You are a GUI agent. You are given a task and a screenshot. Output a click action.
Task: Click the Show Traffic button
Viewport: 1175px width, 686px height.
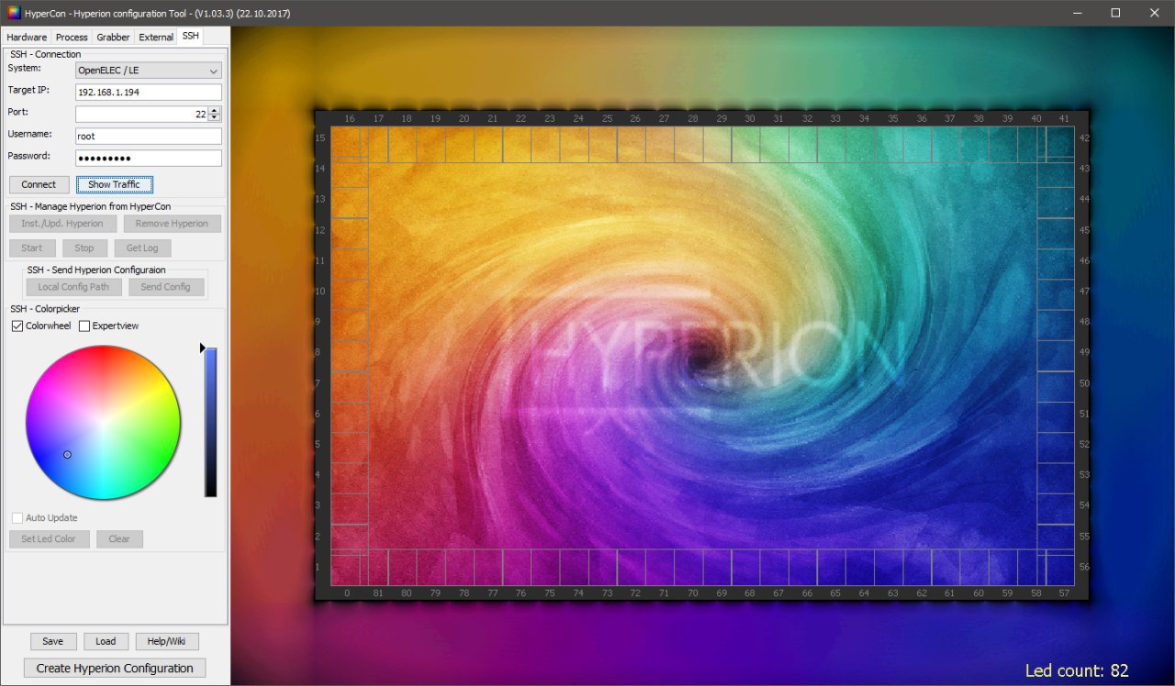pos(114,184)
